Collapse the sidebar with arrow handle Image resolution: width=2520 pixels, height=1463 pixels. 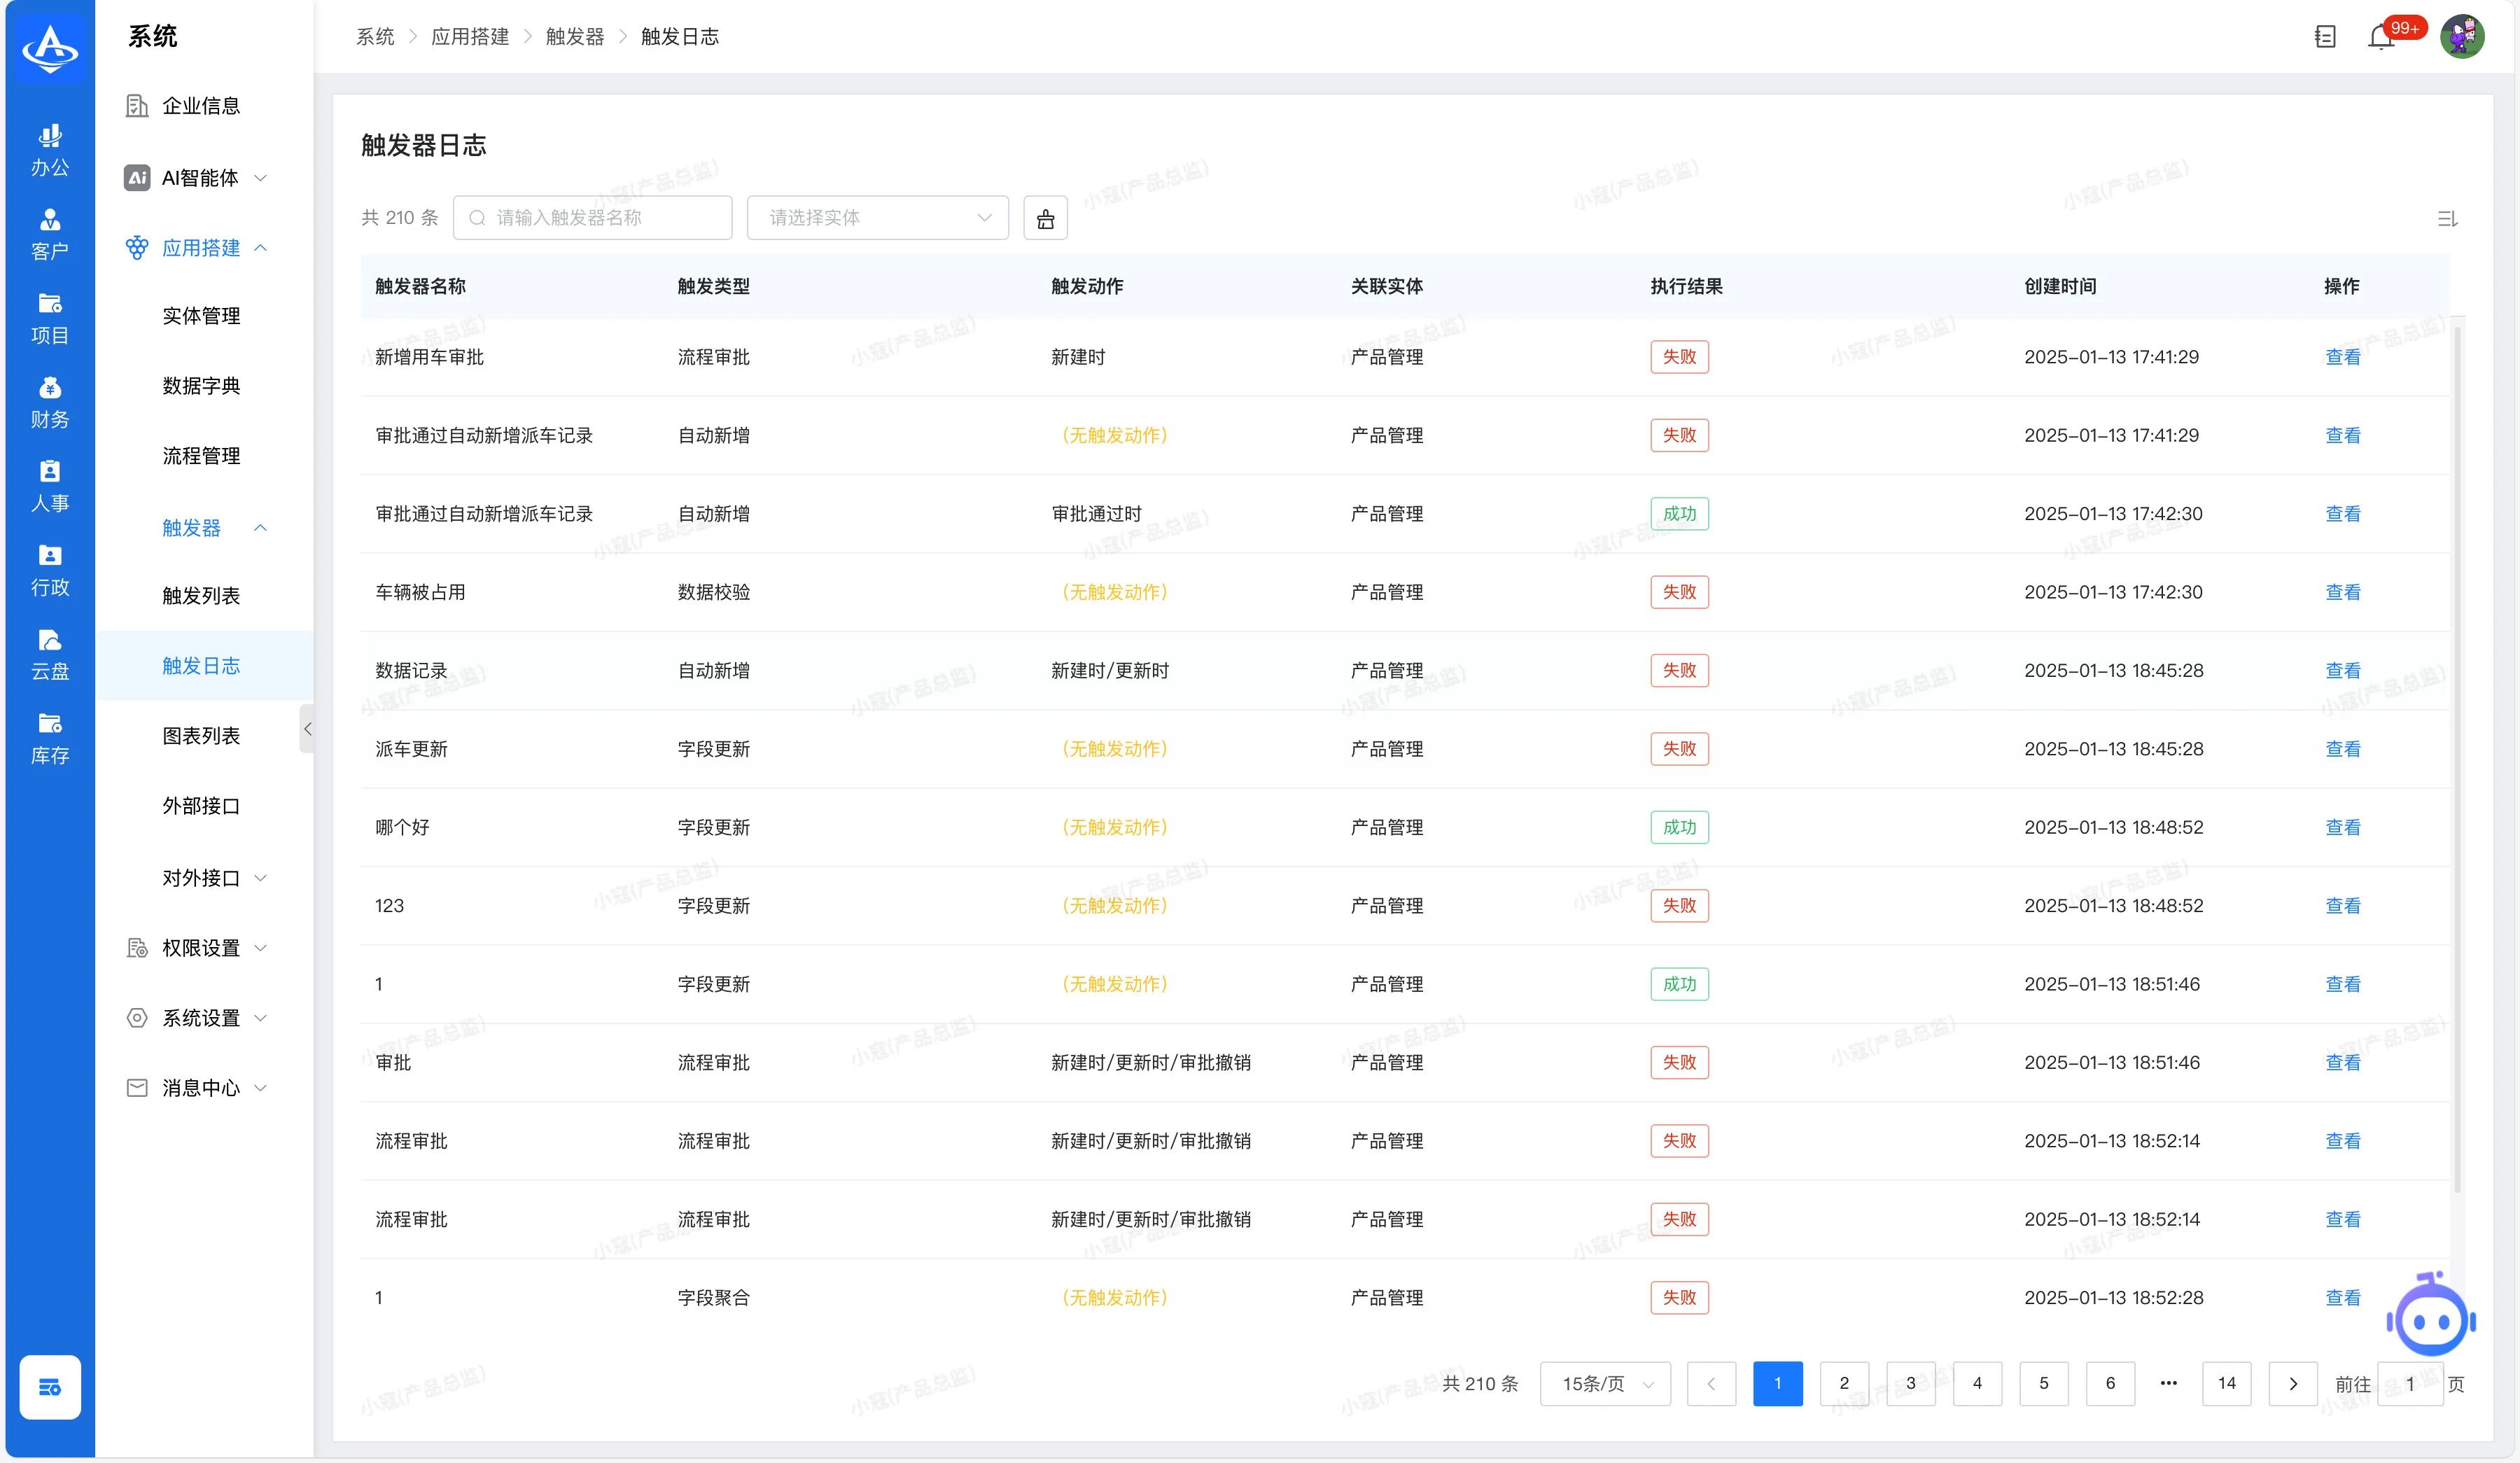point(307,729)
